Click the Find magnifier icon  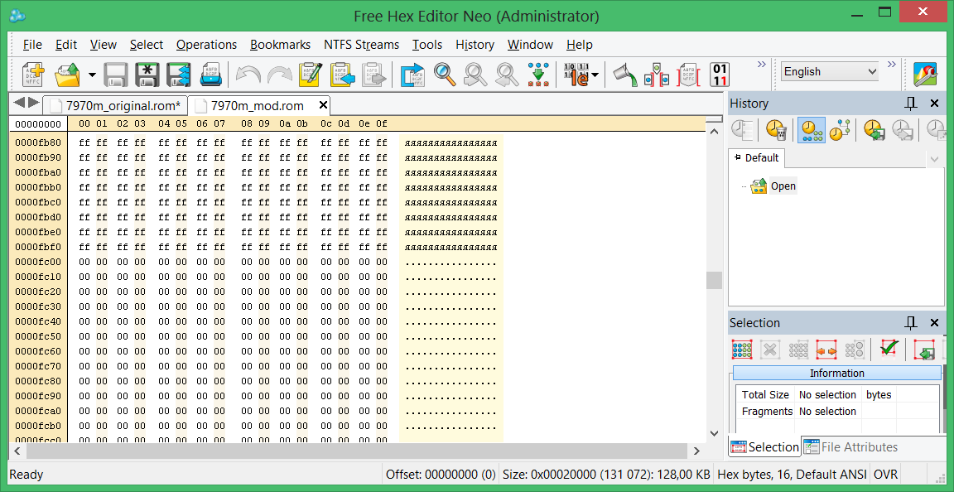point(445,75)
